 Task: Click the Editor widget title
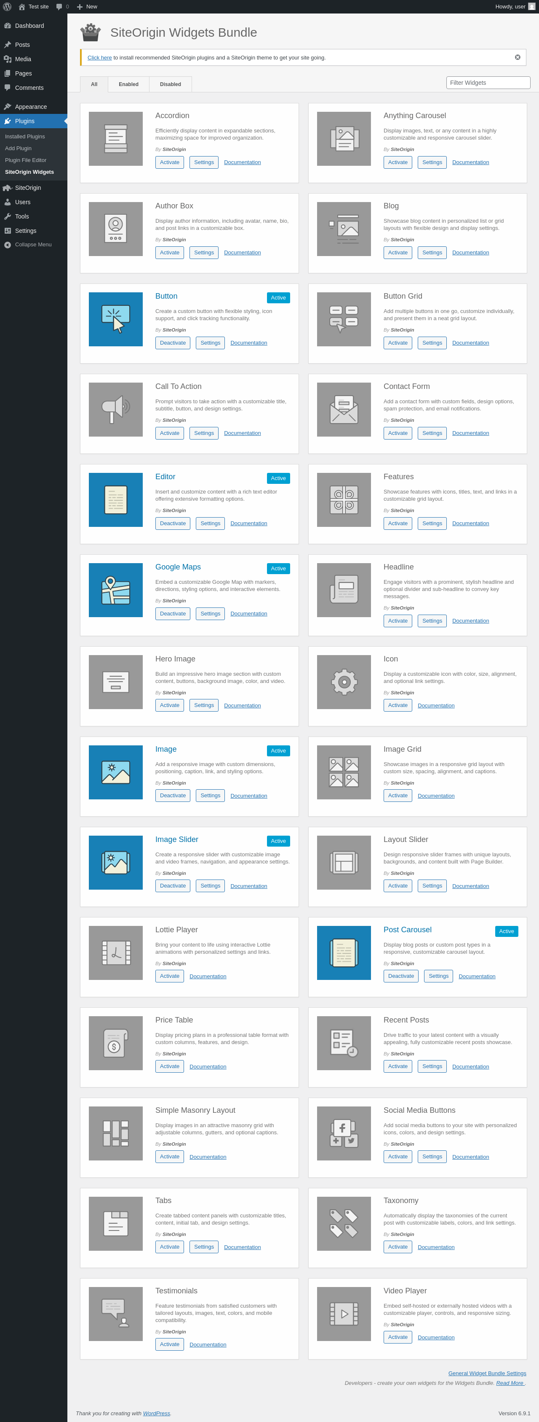point(165,477)
